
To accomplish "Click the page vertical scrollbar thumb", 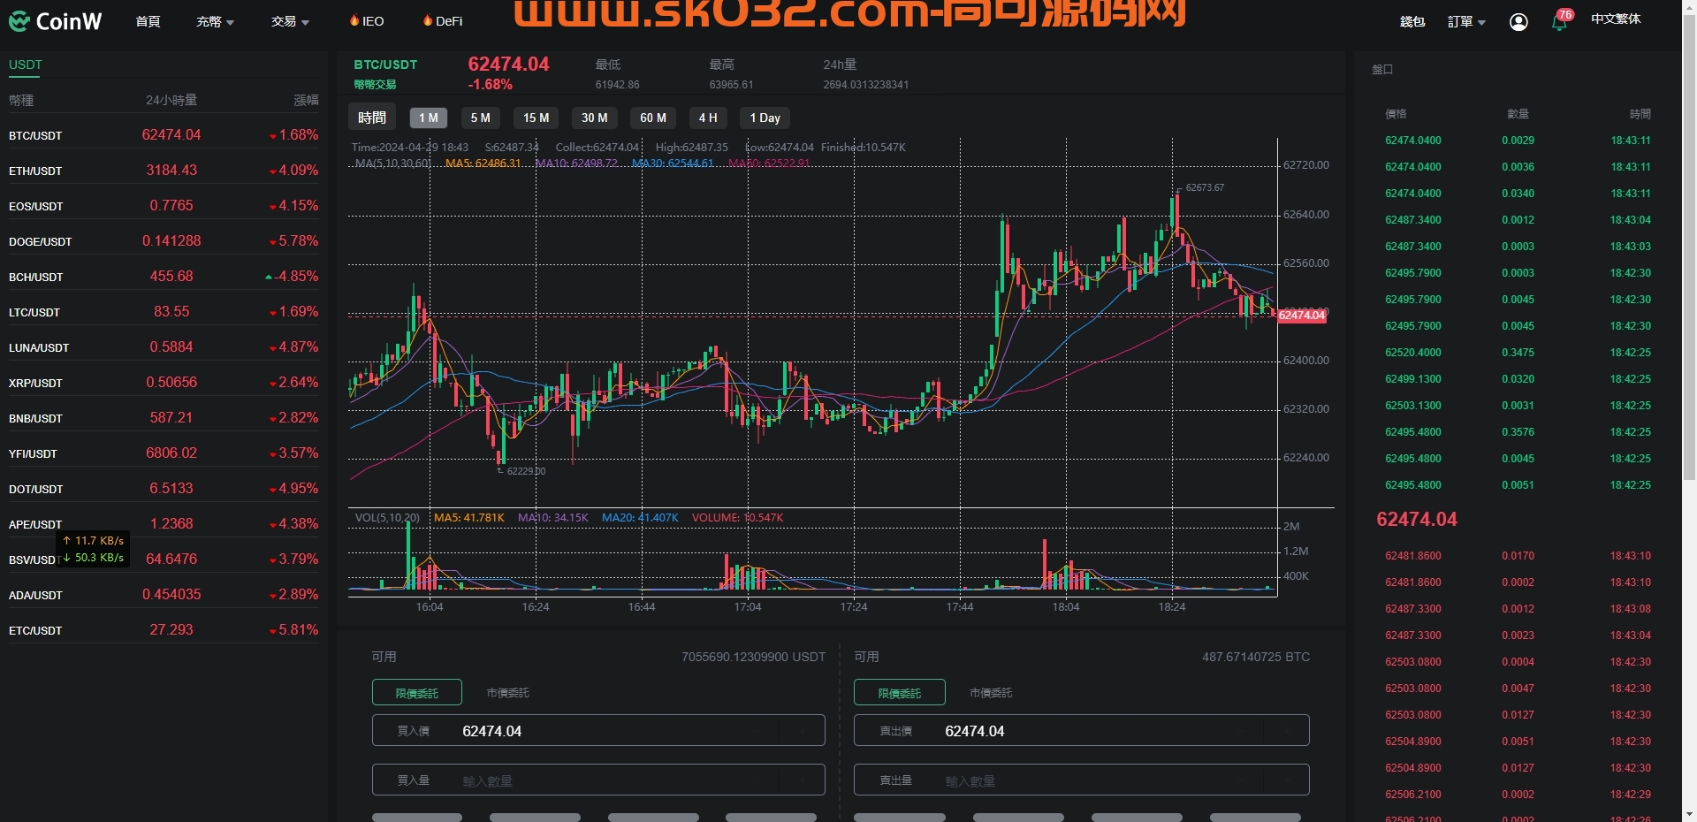I will pyautogui.click(x=1689, y=247).
